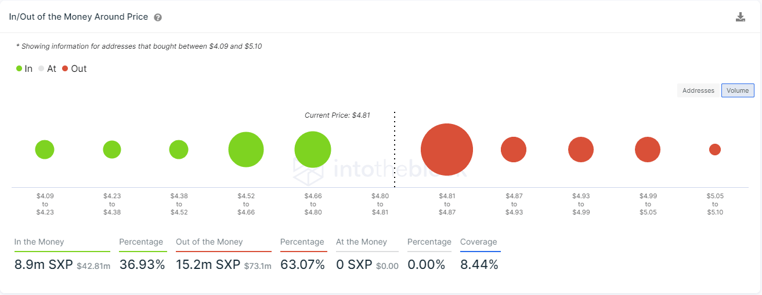Click the largest red bubble at $4.81–$4.87

click(x=447, y=150)
